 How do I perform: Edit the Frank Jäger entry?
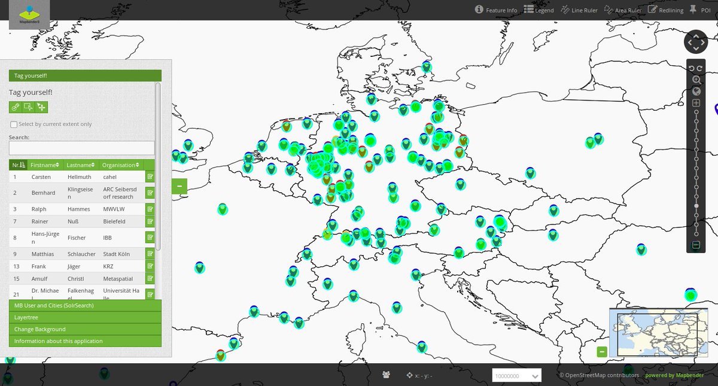pyautogui.click(x=150, y=266)
